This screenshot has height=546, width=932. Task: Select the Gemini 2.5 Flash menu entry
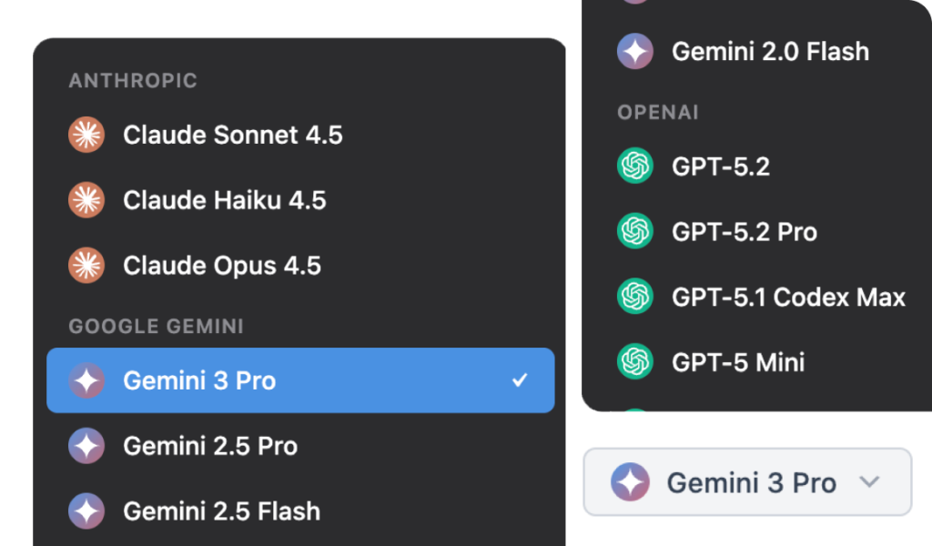coord(221,511)
